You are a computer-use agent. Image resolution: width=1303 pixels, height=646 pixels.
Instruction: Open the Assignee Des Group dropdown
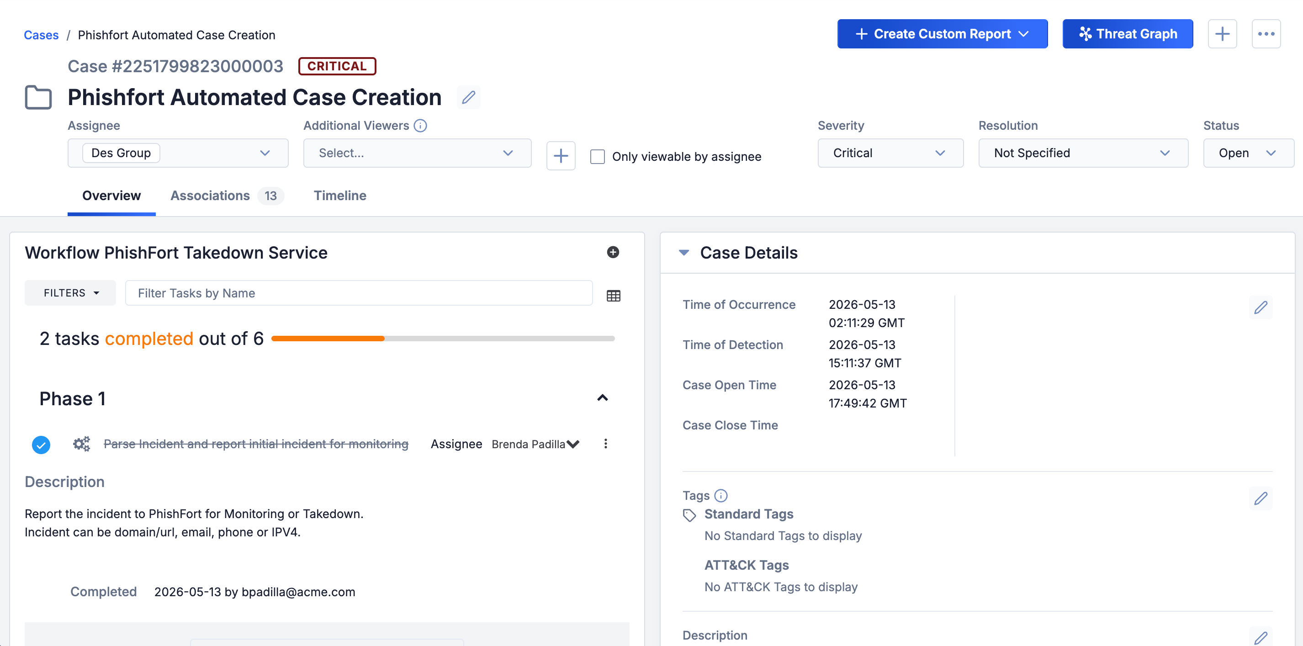(x=178, y=153)
